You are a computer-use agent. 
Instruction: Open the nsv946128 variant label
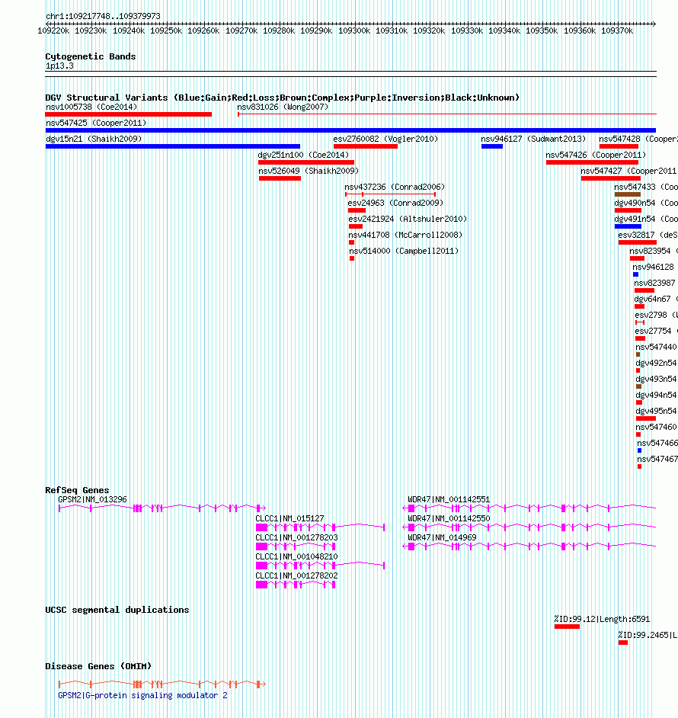point(653,267)
